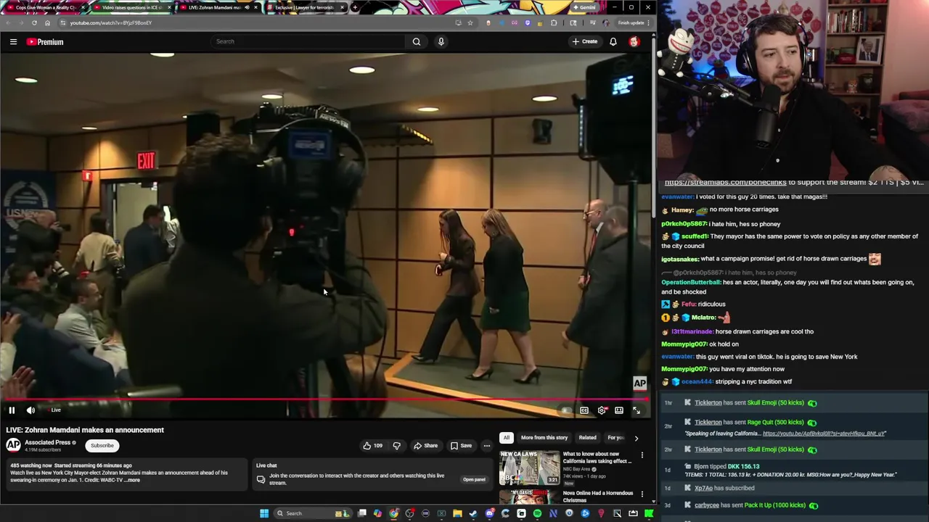Open more actions ellipsis under video
The image size is (929, 522).
487,446
